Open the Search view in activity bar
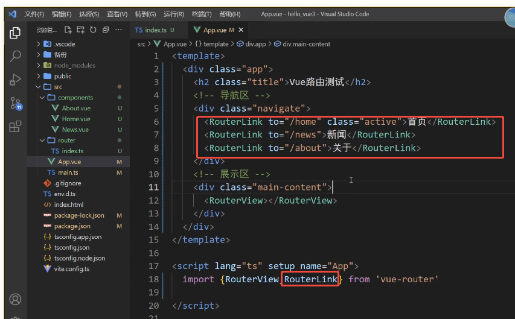Viewport: 515px width, 319px height. coord(15,56)
